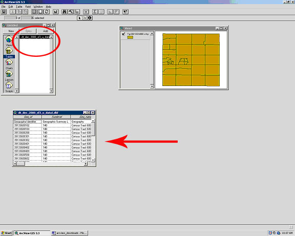Image resolution: width=295 pixels, height=236 pixels.
Task: Open the Table menu
Action: click(19, 7)
